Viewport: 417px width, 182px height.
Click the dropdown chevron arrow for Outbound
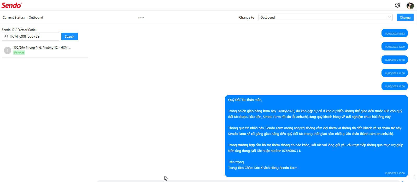click(389, 17)
